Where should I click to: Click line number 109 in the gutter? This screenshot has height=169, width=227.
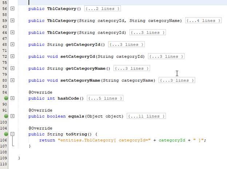4,158
